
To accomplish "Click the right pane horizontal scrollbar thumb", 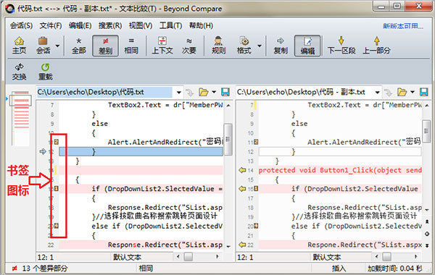I will point(386,257).
